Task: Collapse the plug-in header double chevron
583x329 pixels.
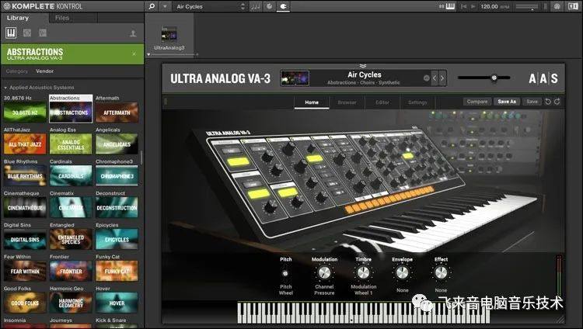Action: pos(363,66)
